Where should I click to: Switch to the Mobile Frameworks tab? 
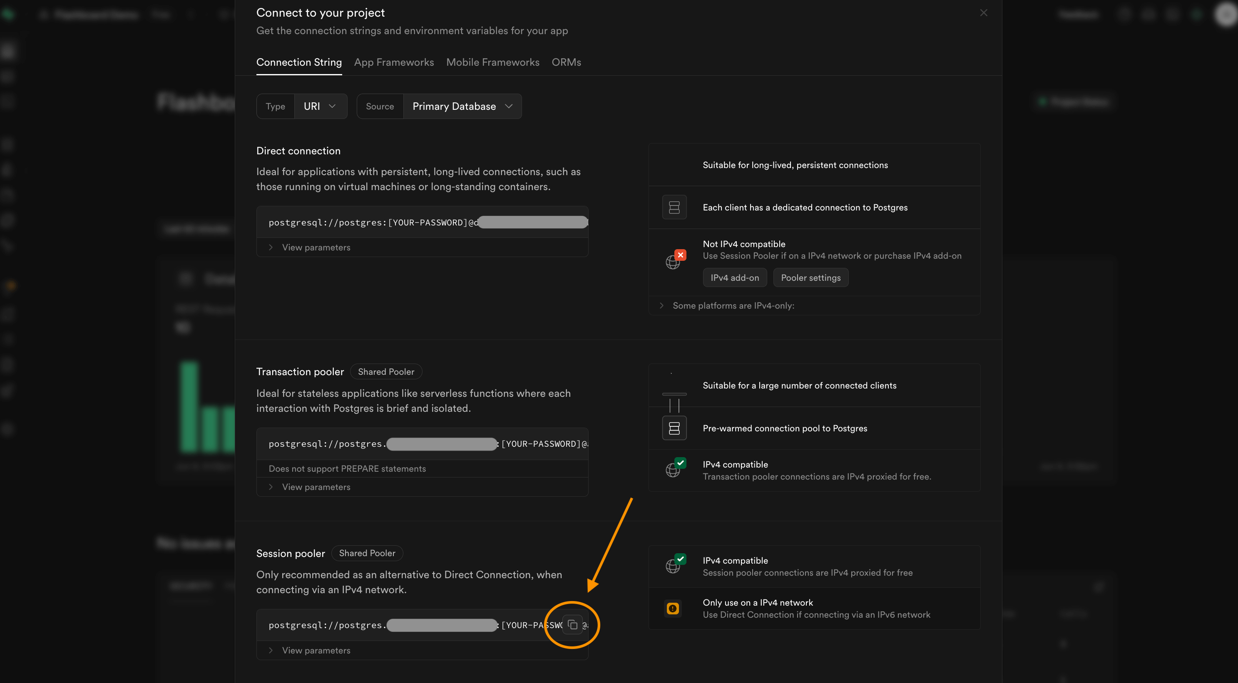click(x=492, y=62)
